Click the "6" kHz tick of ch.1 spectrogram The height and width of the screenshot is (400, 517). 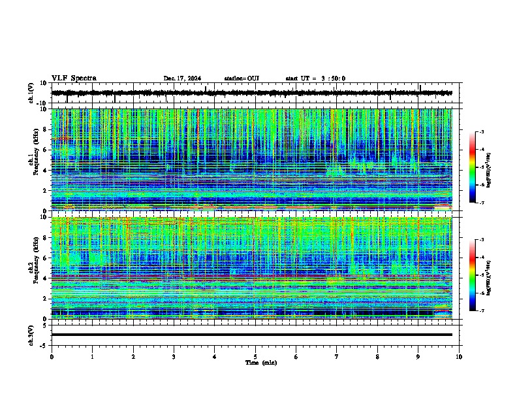click(46, 150)
